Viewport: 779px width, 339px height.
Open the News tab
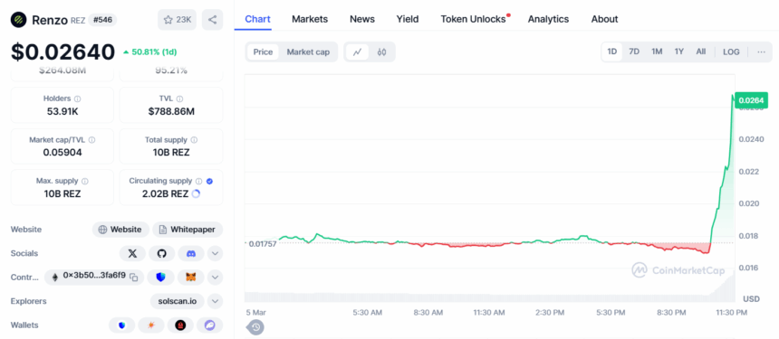coord(362,19)
